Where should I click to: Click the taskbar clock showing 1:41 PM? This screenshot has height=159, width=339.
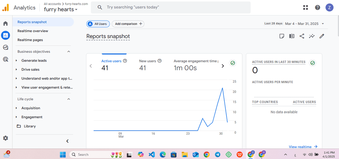coord(329,154)
